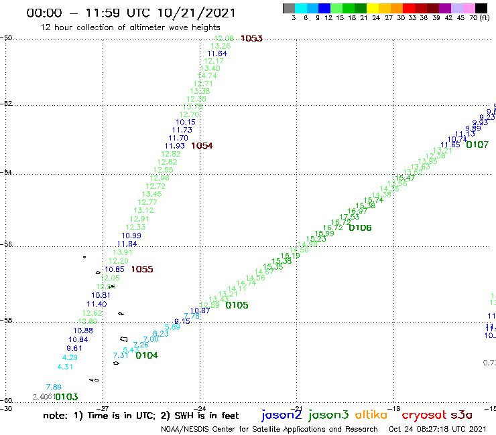Click the wave height value 11.93
Screen dimensions: 496x435
(175, 147)
